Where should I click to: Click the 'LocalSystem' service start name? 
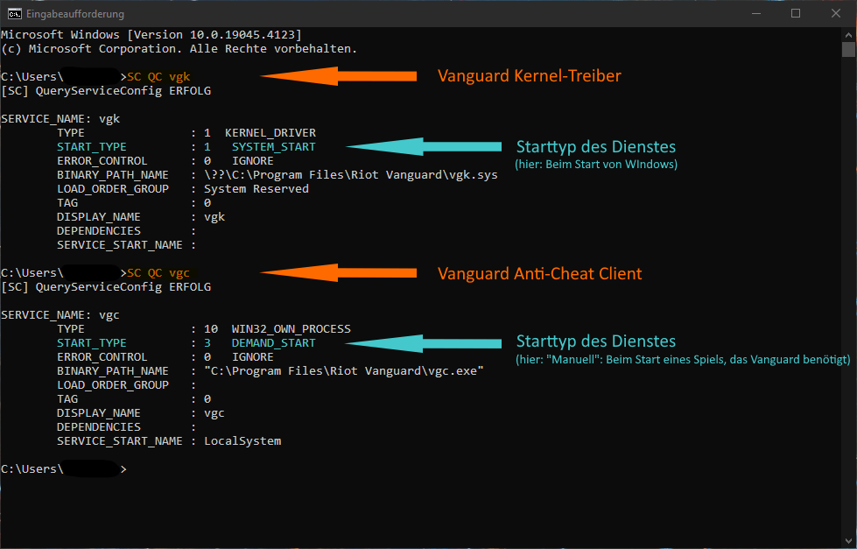point(242,441)
